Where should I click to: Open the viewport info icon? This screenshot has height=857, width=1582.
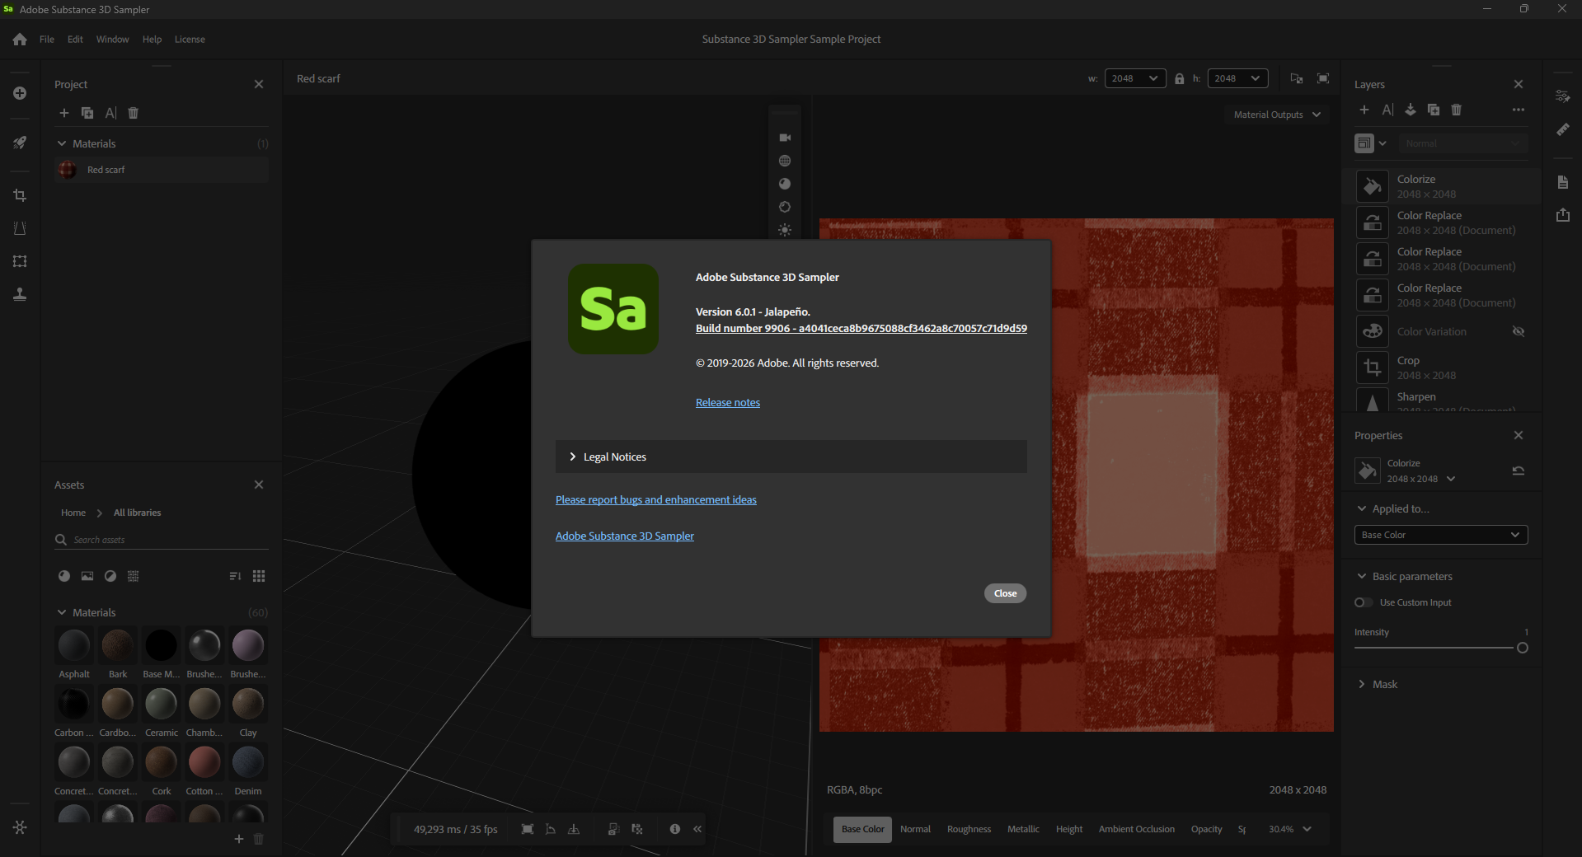coord(675,829)
